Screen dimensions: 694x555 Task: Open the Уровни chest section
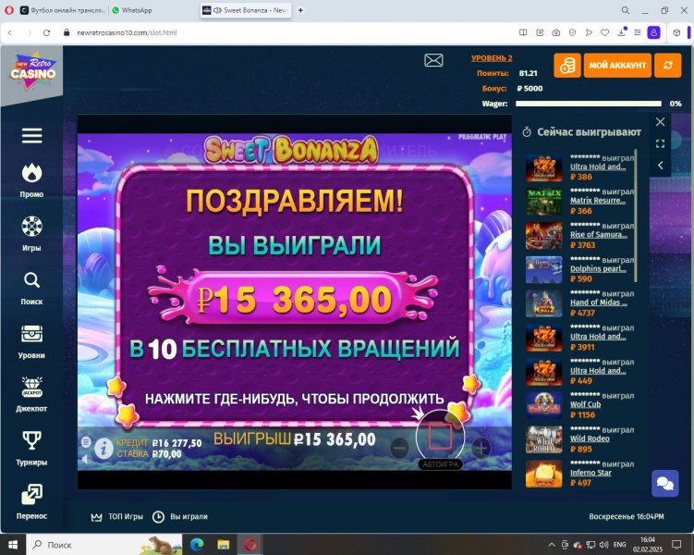coord(31,341)
